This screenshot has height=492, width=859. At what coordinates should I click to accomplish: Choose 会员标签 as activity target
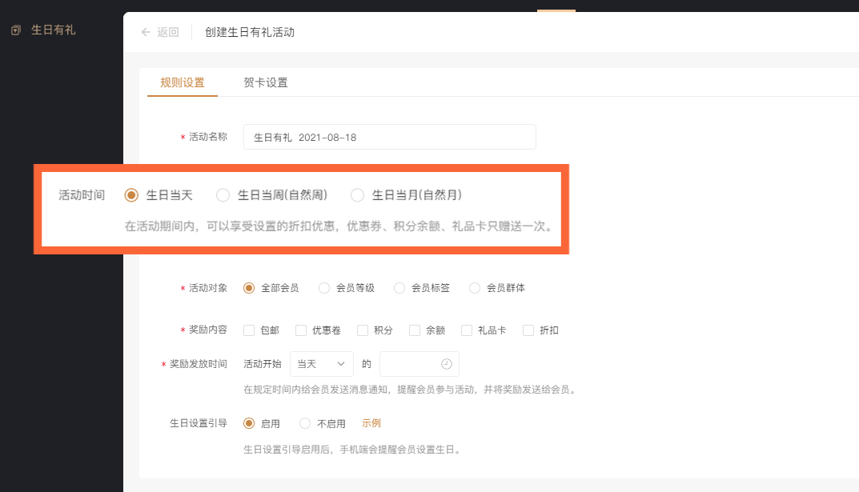click(x=399, y=288)
